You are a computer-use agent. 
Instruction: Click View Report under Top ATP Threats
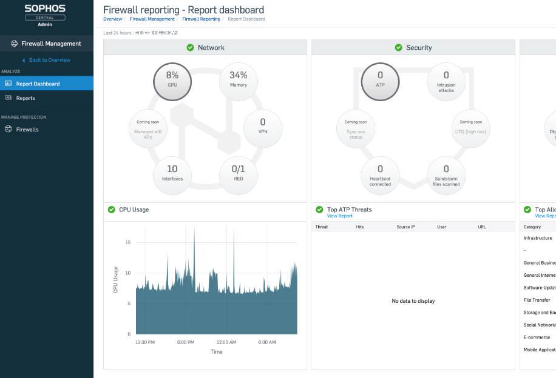click(340, 216)
